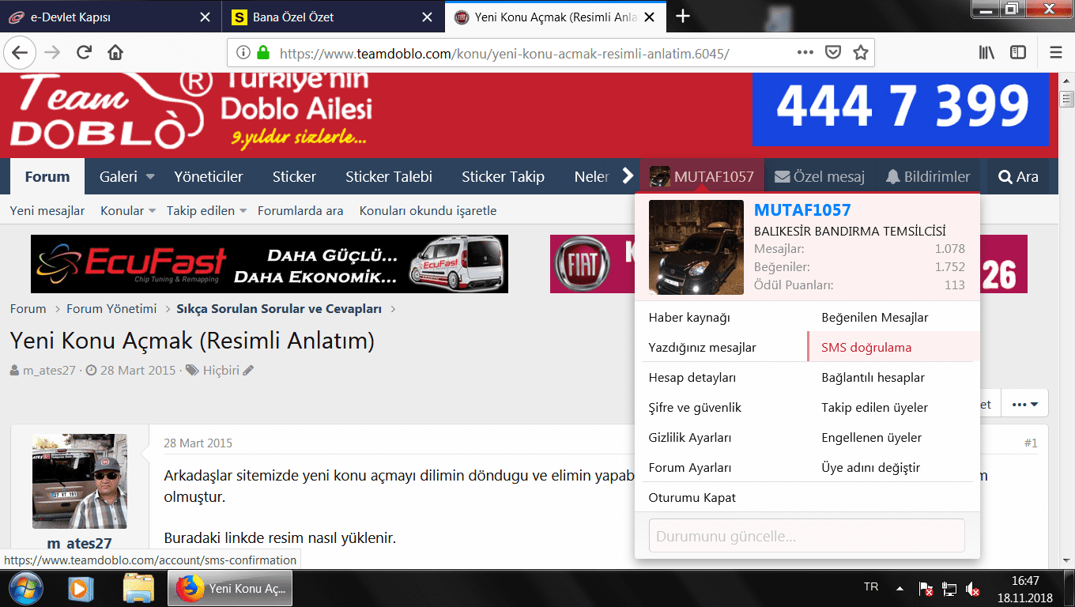This screenshot has width=1075, height=607.
Task: Save page to Pocket icon
Action: pyautogui.click(x=832, y=53)
